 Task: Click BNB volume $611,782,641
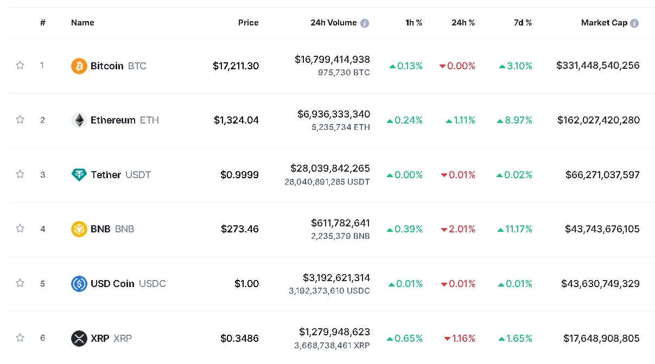(x=341, y=223)
